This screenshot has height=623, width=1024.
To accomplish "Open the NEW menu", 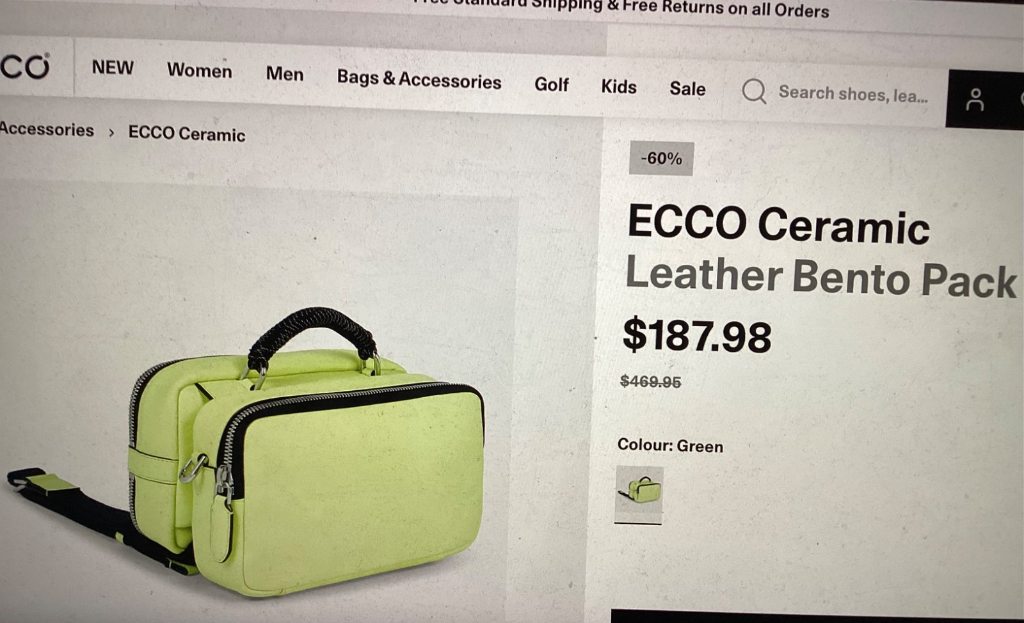I will 113,67.
